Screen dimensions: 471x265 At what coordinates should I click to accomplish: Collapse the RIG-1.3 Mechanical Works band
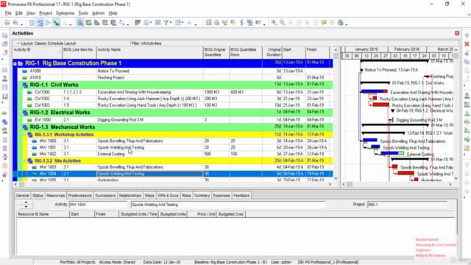click(20, 127)
